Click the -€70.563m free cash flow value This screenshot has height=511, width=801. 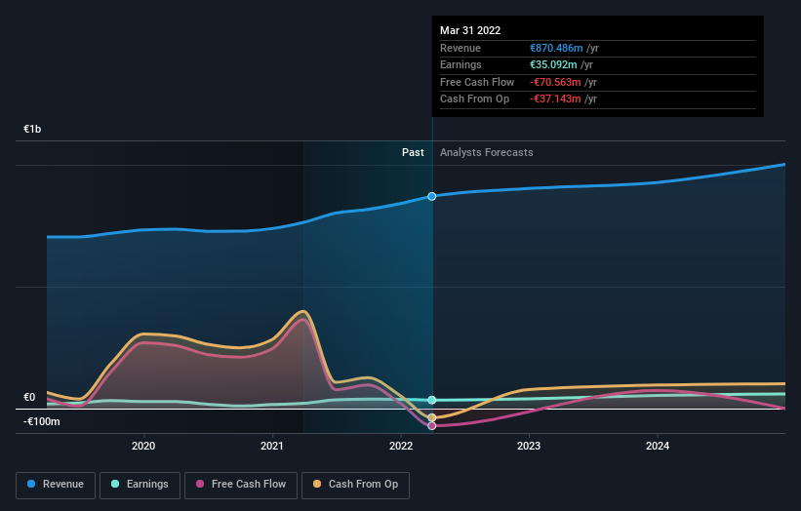[x=555, y=82]
